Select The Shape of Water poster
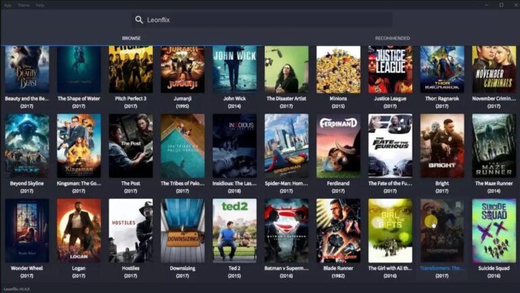520x293 pixels. point(79,69)
